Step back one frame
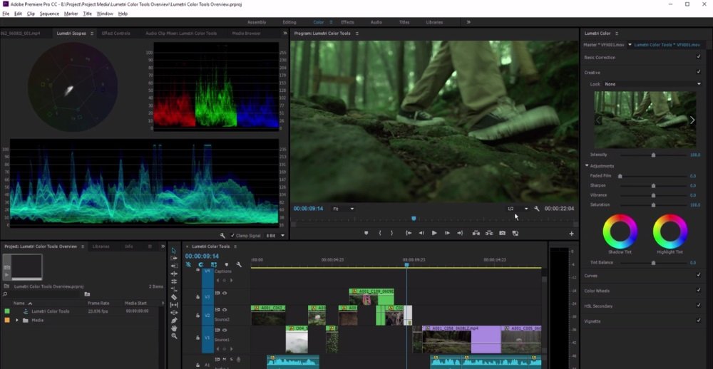 [x=421, y=233]
